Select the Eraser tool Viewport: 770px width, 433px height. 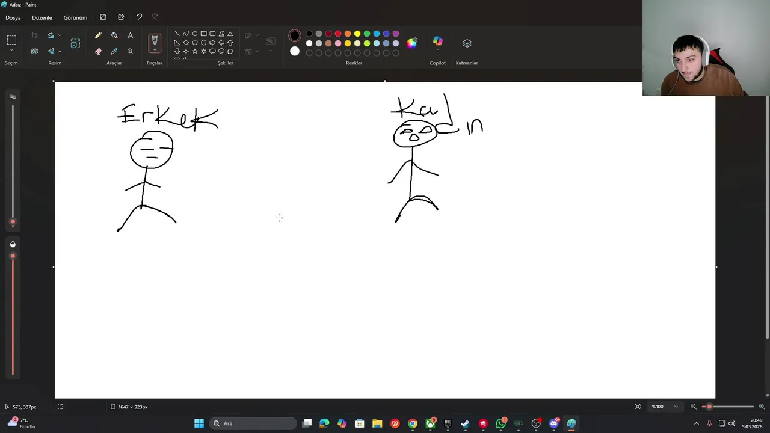pyautogui.click(x=98, y=52)
